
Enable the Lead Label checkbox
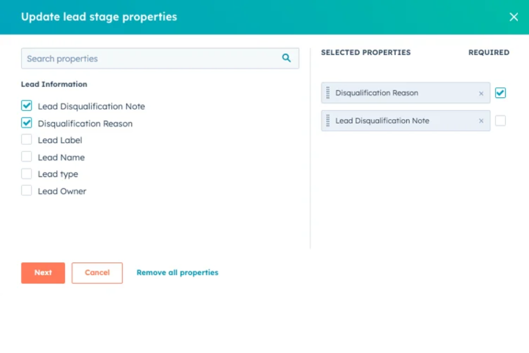[27, 140]
